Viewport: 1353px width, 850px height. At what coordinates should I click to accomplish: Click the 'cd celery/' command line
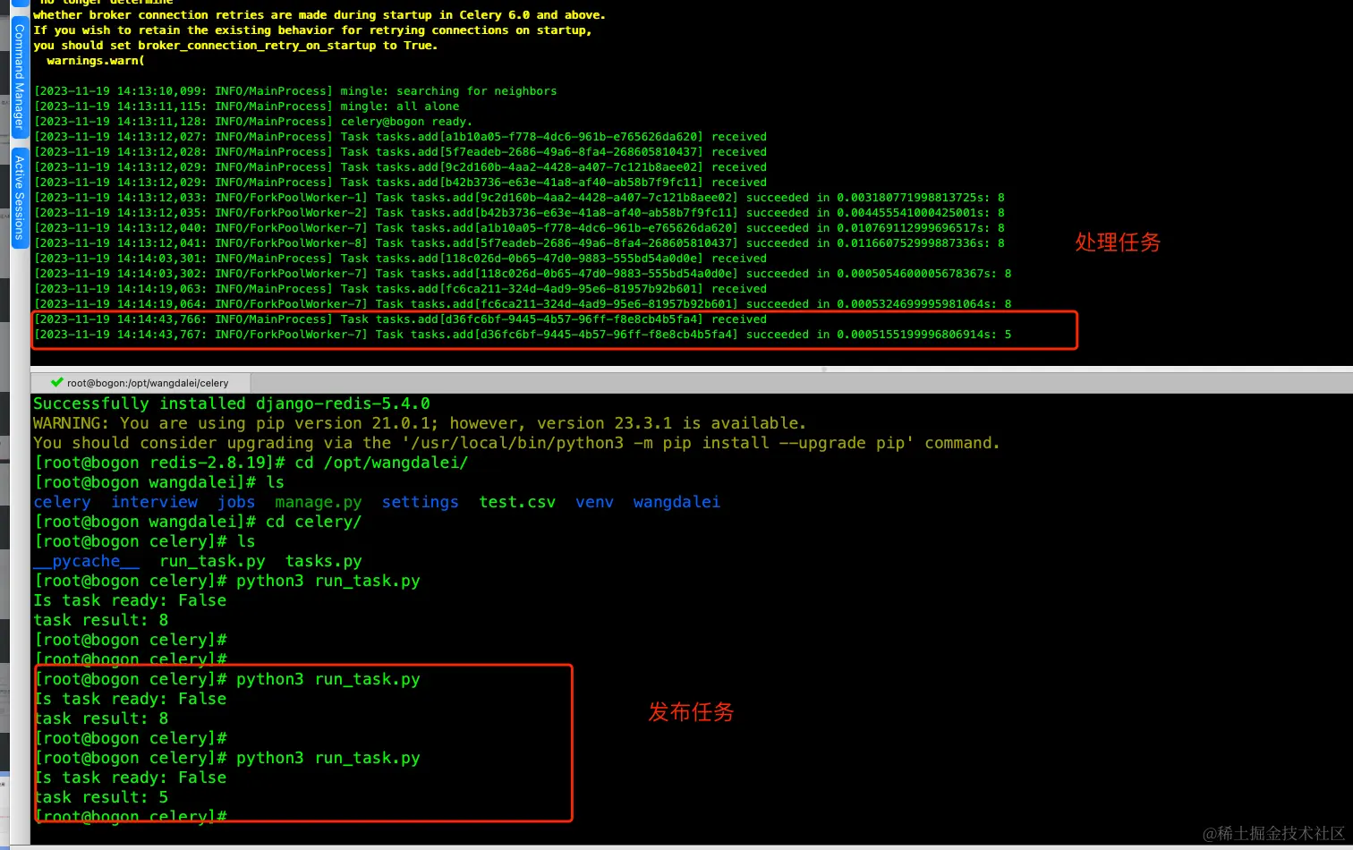[198, 522]
